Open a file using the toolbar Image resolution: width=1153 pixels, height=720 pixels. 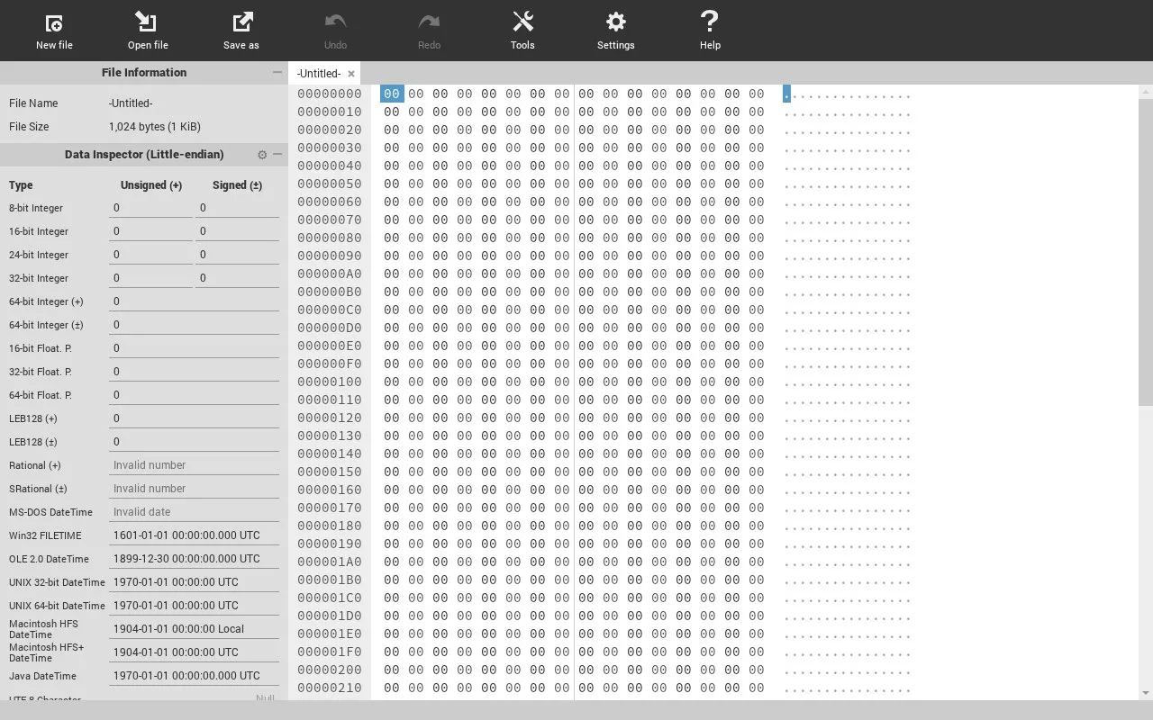pos(148,31)
